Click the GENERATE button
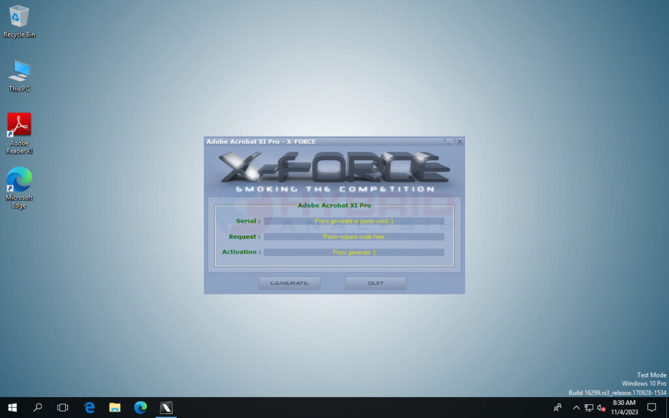The width and height of the screenshot is (669, 418). [289, 283]
